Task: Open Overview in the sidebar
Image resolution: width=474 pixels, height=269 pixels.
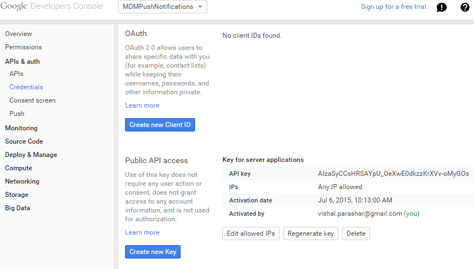Action: coord(18,34)
